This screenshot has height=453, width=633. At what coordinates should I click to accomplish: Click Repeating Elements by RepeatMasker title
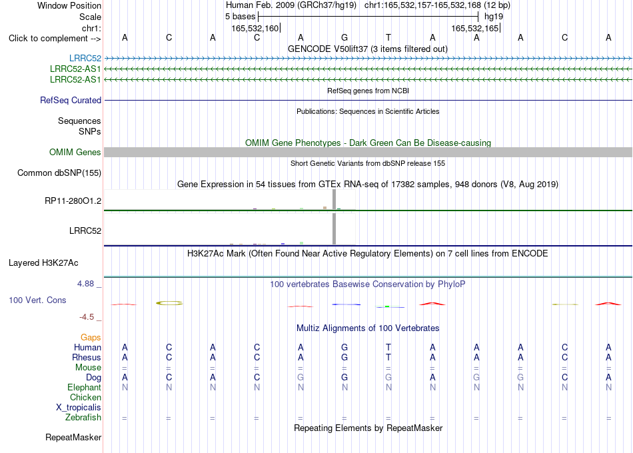(368, 428)
